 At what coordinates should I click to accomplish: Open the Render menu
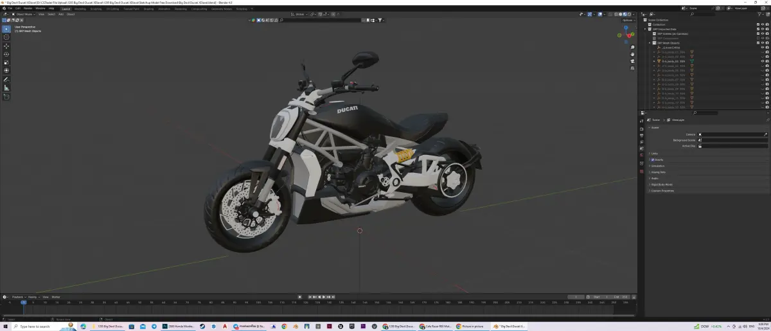(28, 8)
